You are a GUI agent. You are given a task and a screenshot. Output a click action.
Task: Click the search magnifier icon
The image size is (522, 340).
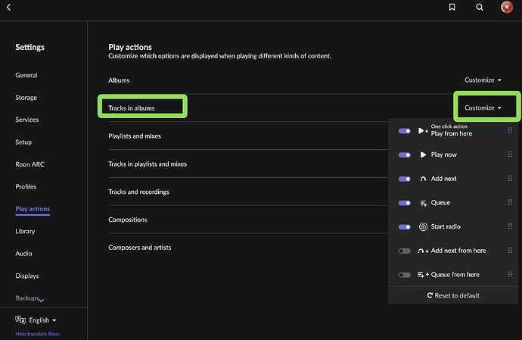(x=480, y=8)
